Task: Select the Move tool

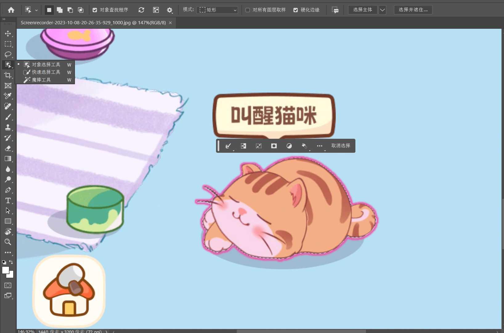Action: [x=8, y=33]
